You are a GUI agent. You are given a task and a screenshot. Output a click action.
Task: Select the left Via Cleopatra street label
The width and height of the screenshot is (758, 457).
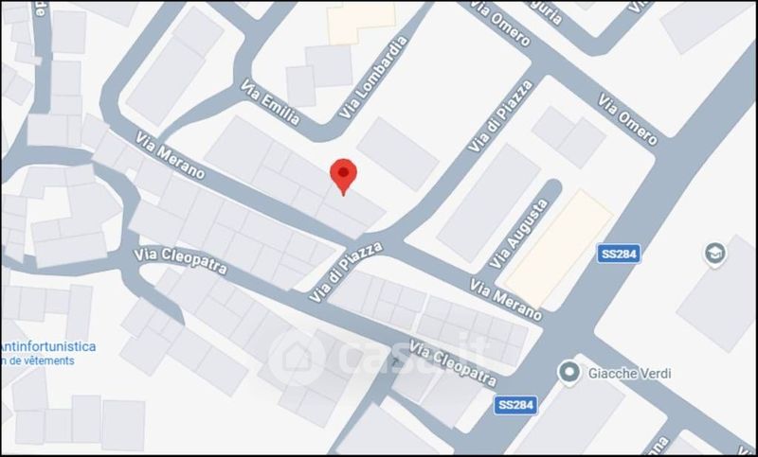pyautogui.click(x=180, y=260)
